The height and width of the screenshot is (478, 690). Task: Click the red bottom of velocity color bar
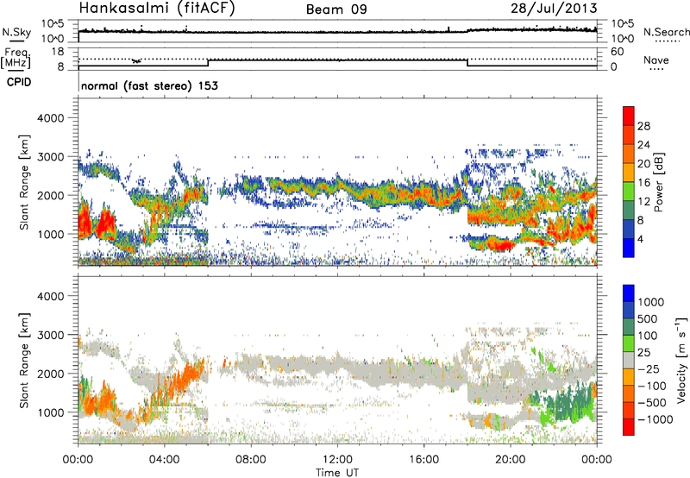tap(629, 427)
